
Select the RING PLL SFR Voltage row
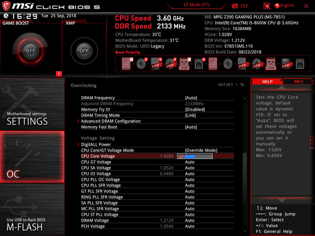pos(157,197)
